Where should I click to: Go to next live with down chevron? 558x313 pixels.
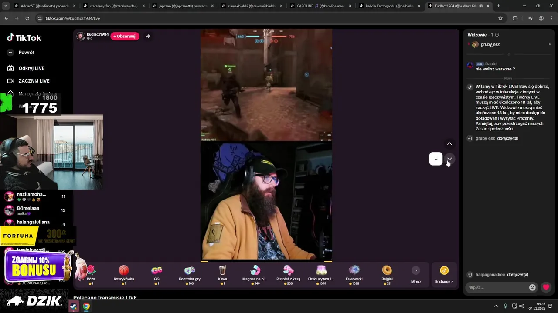pyautogui.click(x=449, y=159)
